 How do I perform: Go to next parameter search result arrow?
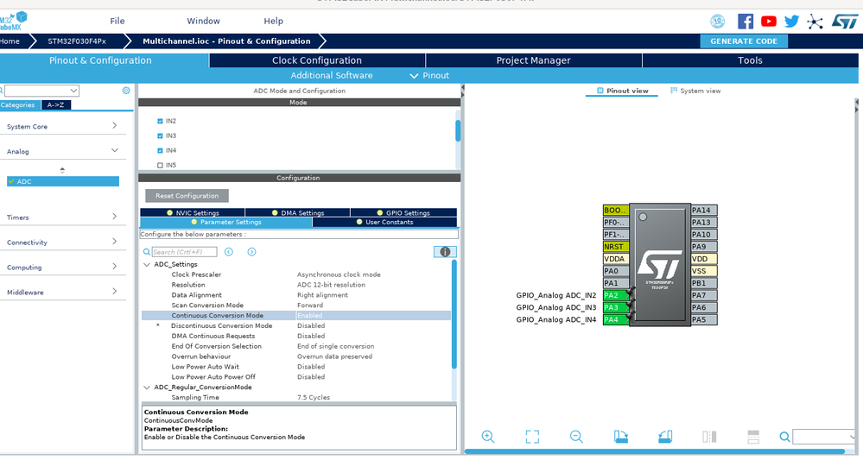point(251,252)
